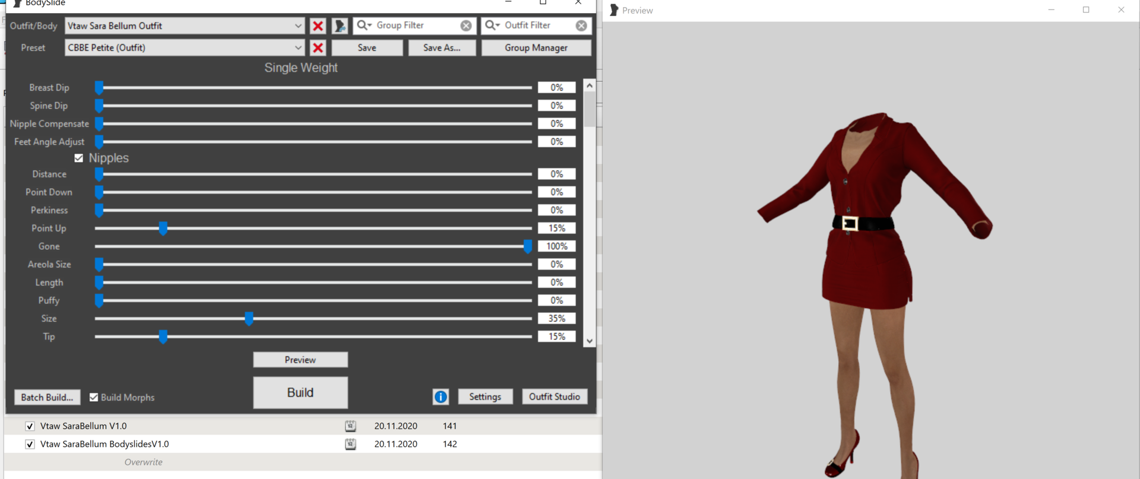This screenshot has height=479, width=1140.
Task: Click the Size slider handle
Action: (x=249, y=319)
